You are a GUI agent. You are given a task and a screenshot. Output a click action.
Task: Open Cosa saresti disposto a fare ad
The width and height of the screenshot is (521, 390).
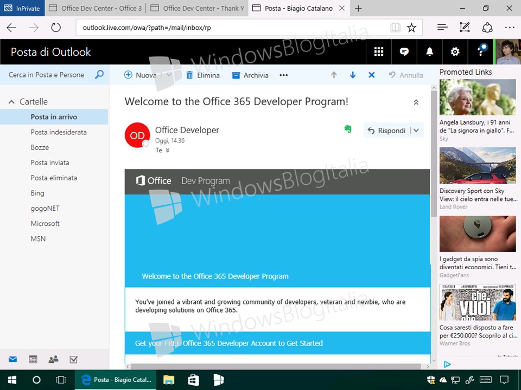[x=478, y=331]
